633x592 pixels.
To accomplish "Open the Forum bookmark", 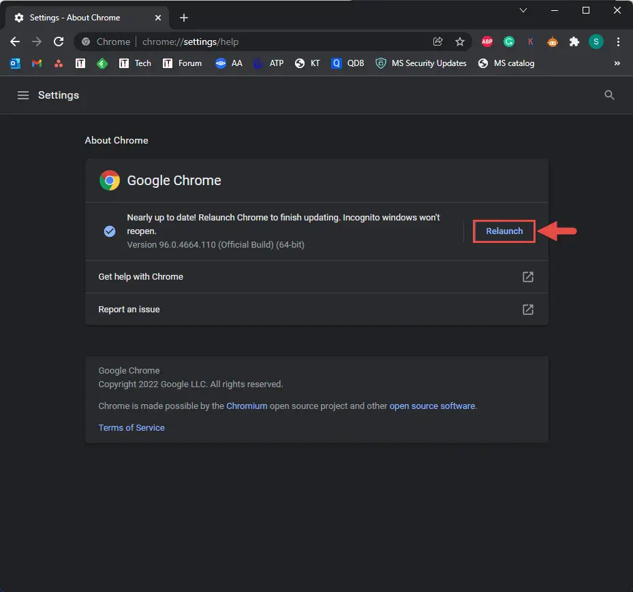I will tap(182, 63).
